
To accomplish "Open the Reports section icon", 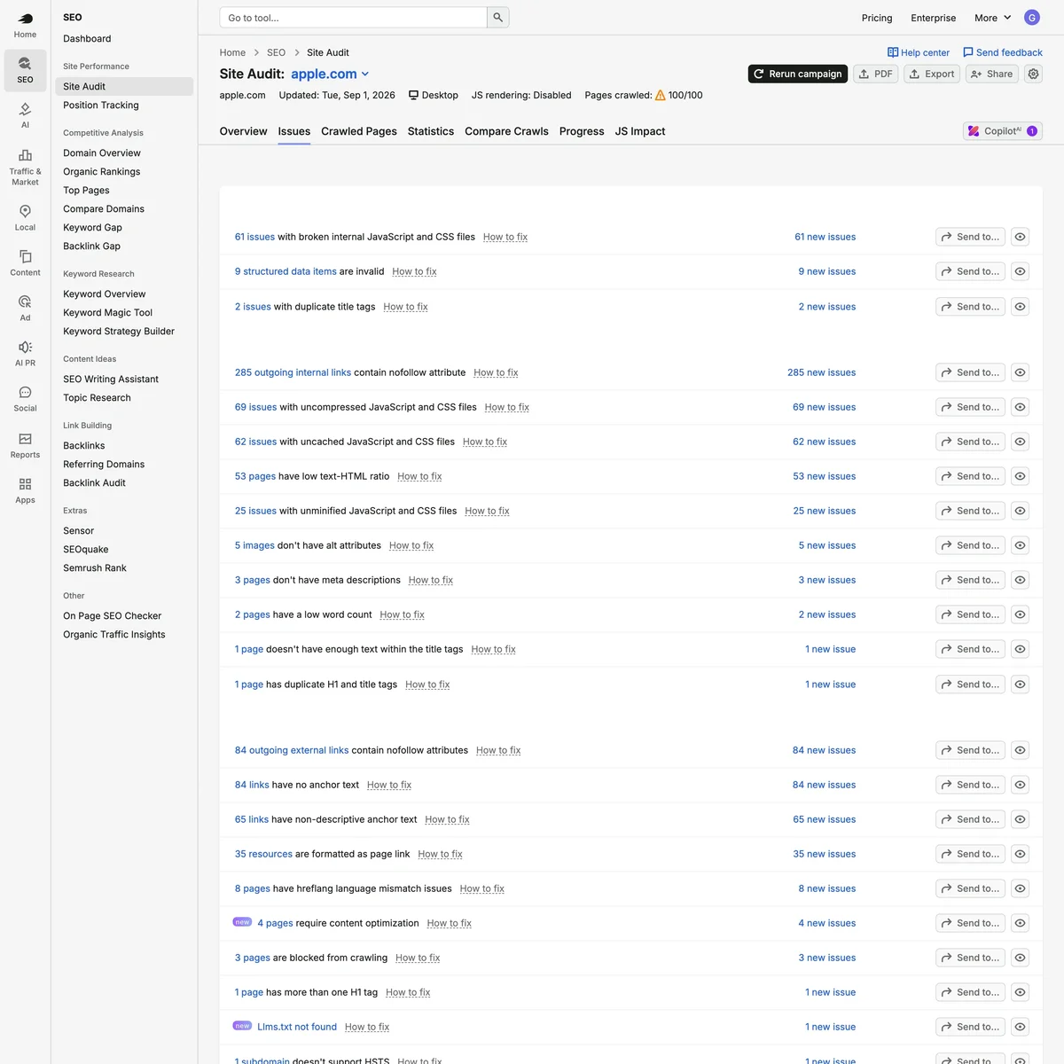I will (25, 445).
